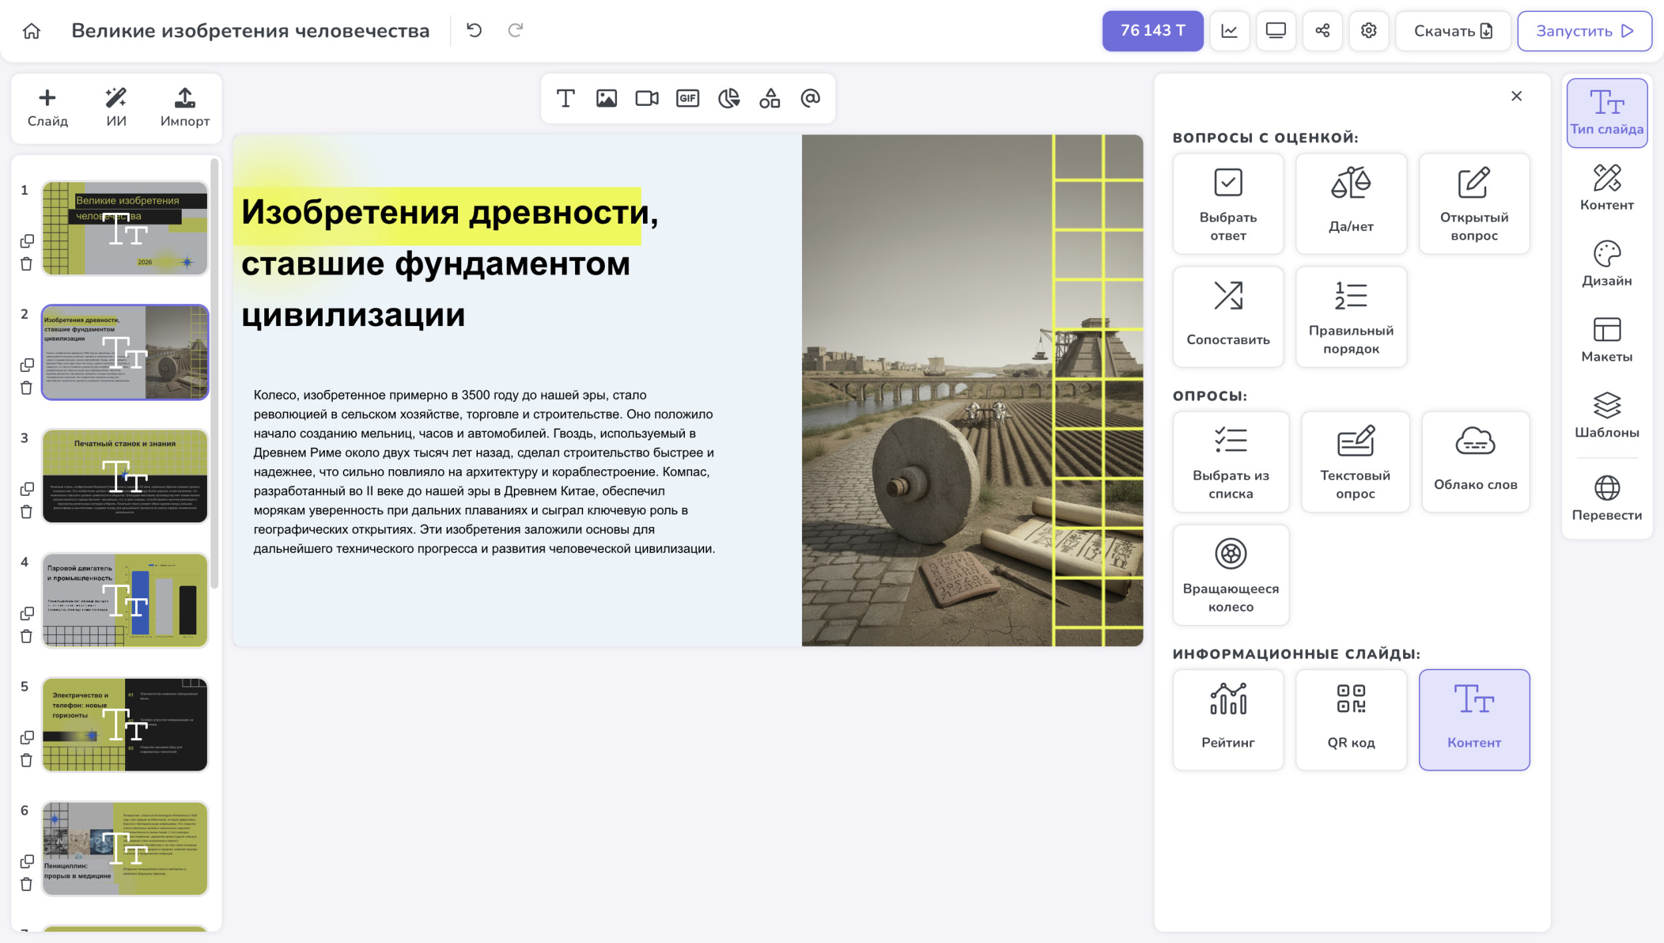
Task: Select slide 5 thumbnail
Action: (x=125, y=725)
